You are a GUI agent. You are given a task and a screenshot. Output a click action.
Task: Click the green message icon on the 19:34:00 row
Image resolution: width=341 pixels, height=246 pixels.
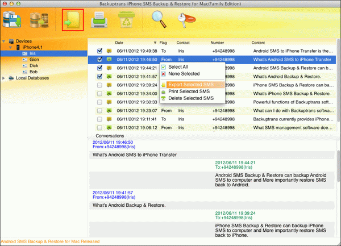point(109,93)
